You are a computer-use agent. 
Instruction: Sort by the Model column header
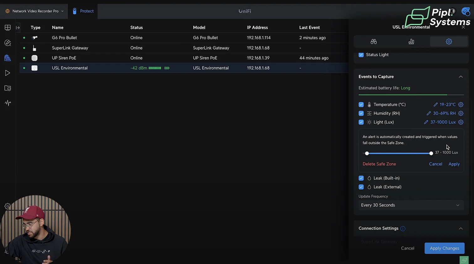[199, 28]
